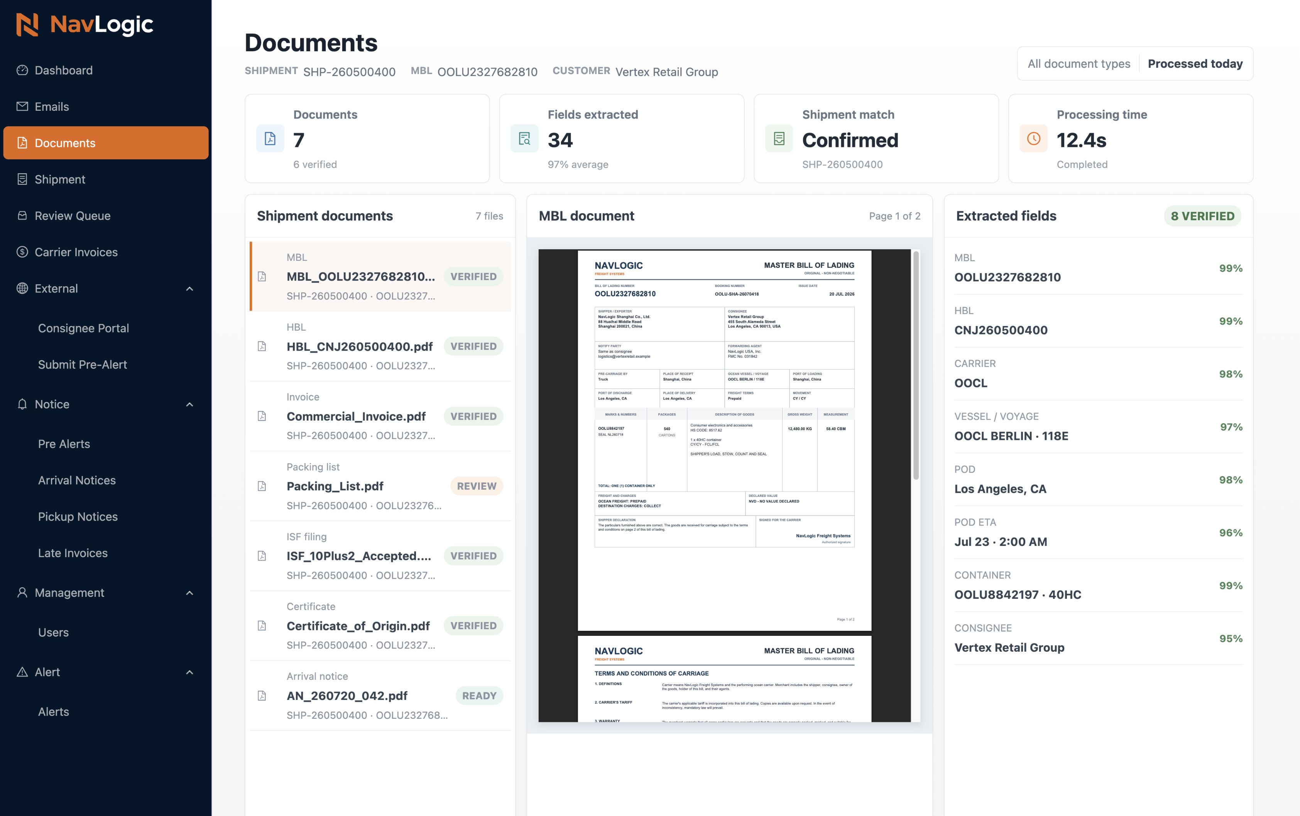Click shipment number SHP-260500400 in header
Viewport: 1300px width, 816px height.
coord(349,72)
